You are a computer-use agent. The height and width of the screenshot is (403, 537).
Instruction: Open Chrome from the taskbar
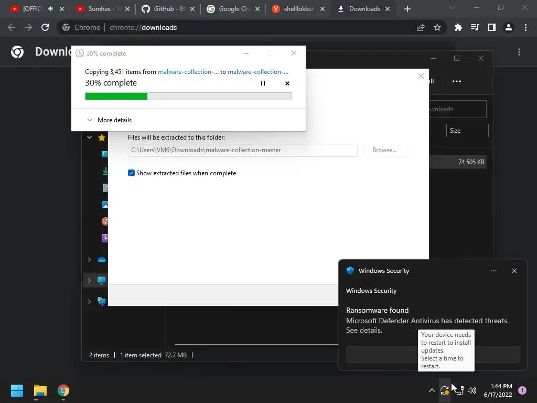63,390
